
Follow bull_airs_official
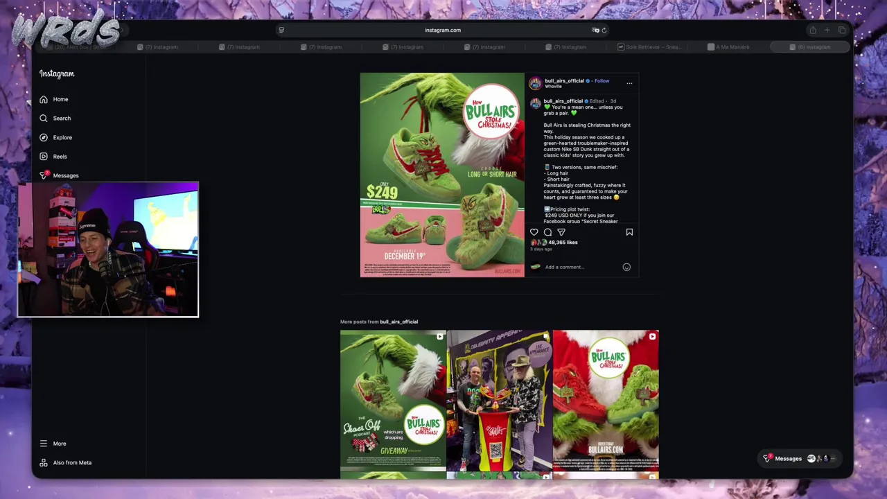click(x=601, y=81)
